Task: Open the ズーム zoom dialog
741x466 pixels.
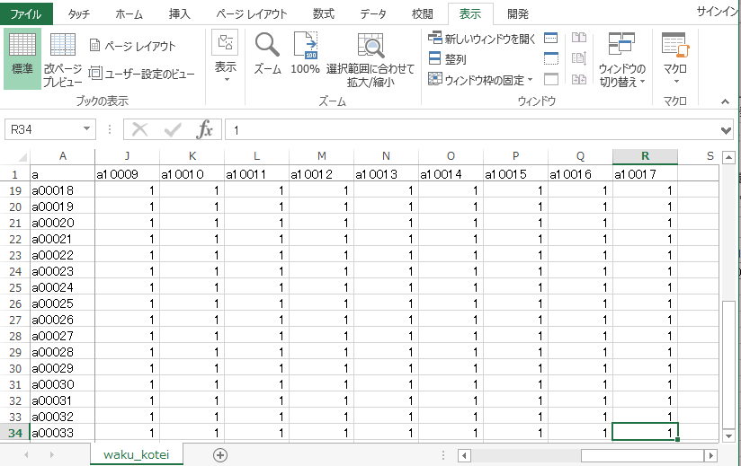Action: tap(267, 54)
